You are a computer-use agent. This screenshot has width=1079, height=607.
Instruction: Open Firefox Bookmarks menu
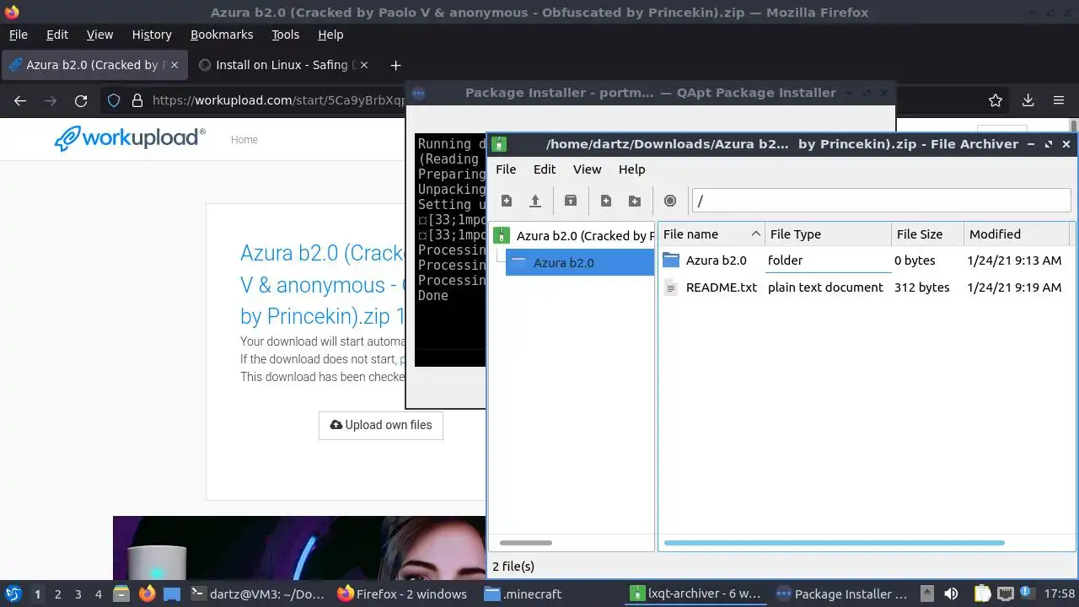[222, 35]
